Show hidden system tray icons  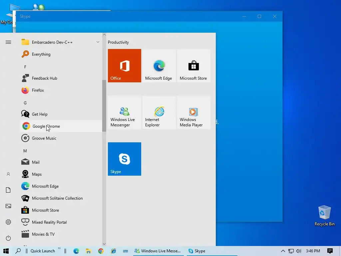pyautogui.click(x=283, y=251)
